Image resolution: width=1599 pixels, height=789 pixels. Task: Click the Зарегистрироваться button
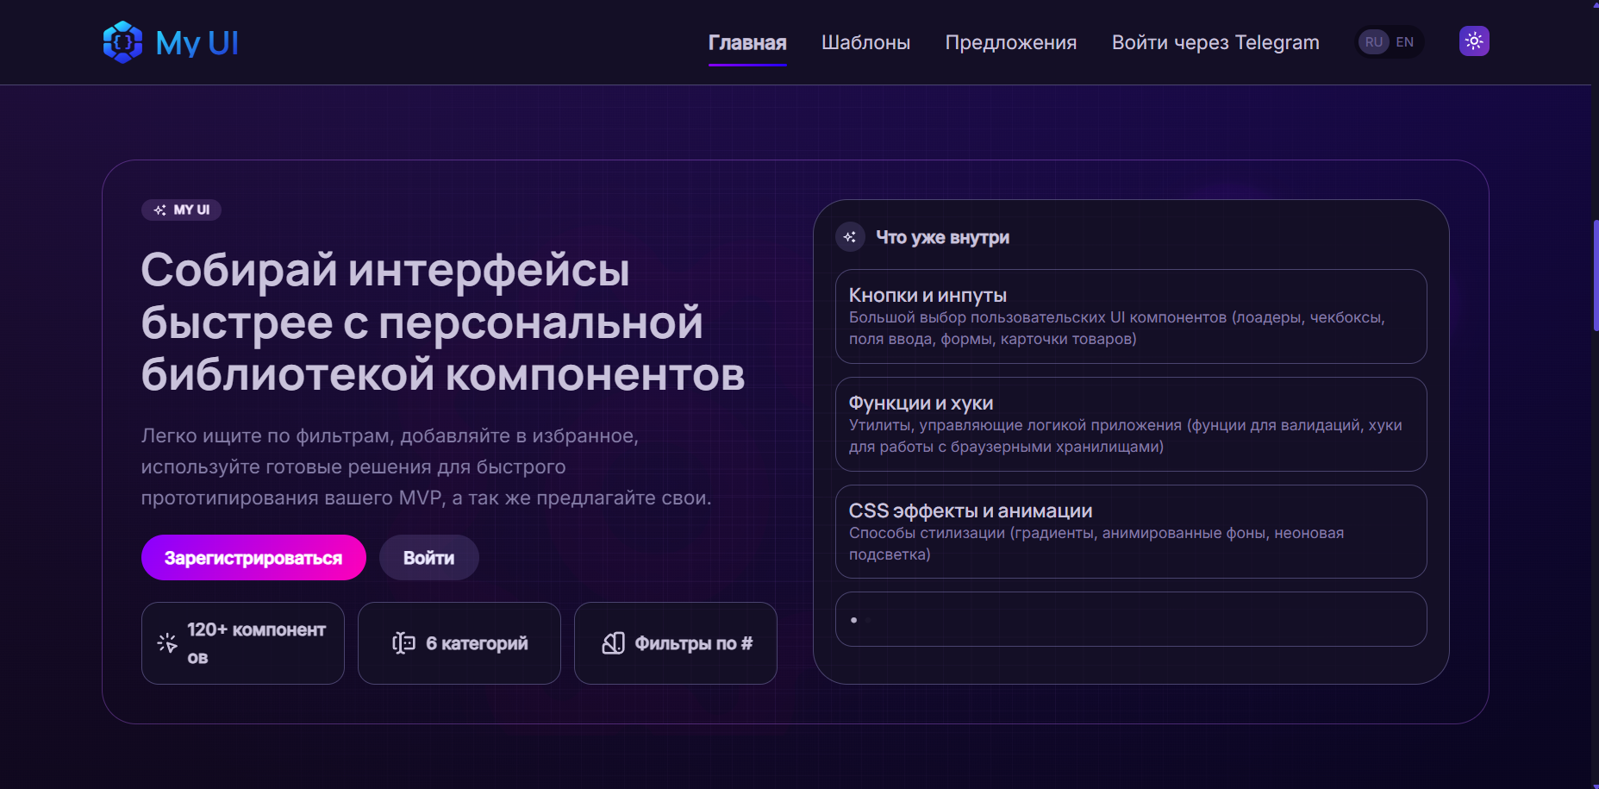tap(253, 558)
